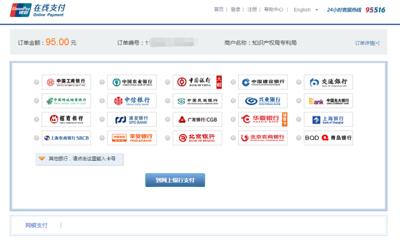This screenshot has height=240, width=400.
Task: Select the radio button for 北京银行
Action: [167, 138]
